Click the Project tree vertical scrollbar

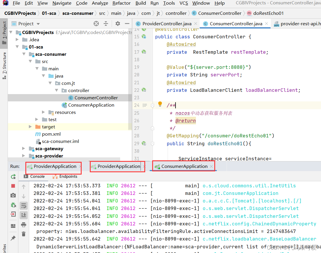click(130, 80)
